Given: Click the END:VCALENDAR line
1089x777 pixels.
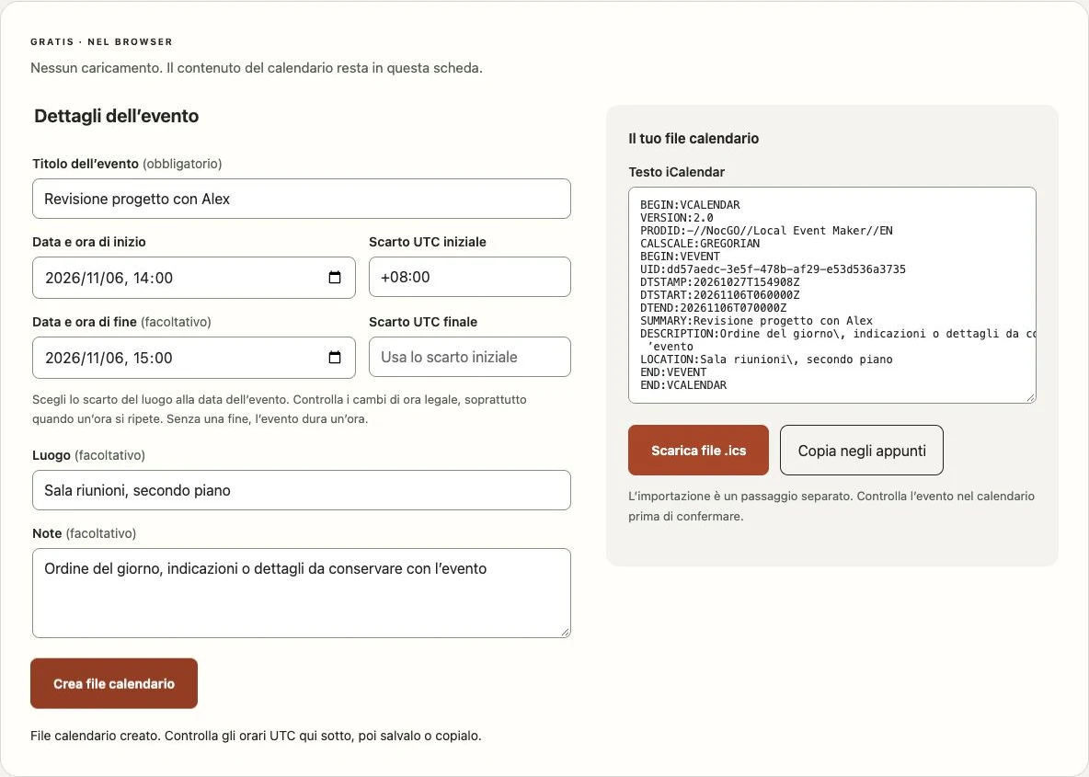Looking at the screenshot, I should point(683,385).
